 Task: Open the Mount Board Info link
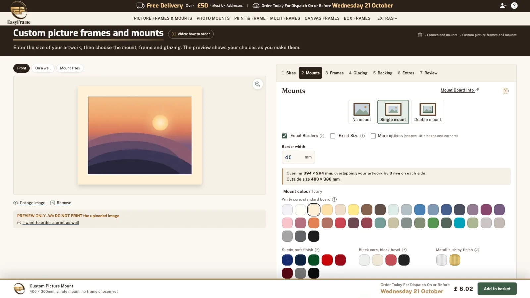pyautogui.click(x=459, y=90)
